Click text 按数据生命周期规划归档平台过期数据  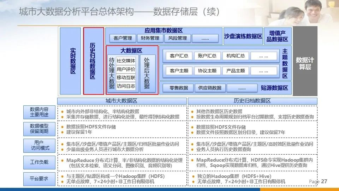[235, 117]
